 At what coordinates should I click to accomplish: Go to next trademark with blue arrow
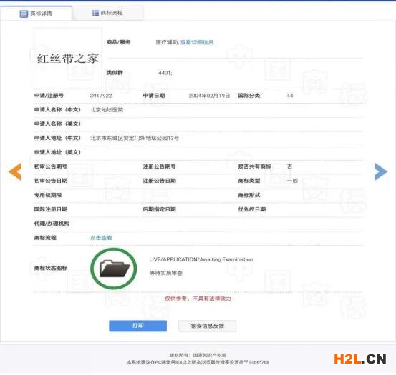click(x=381, y=171)
